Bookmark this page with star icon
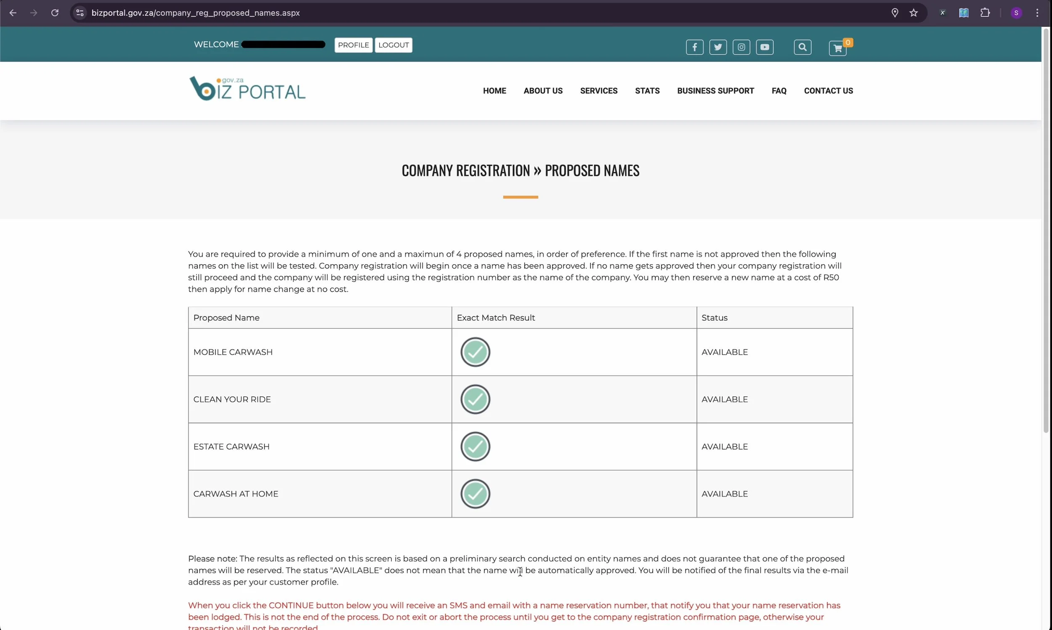This screenshot has height=630, width=1052. point(913,13)
